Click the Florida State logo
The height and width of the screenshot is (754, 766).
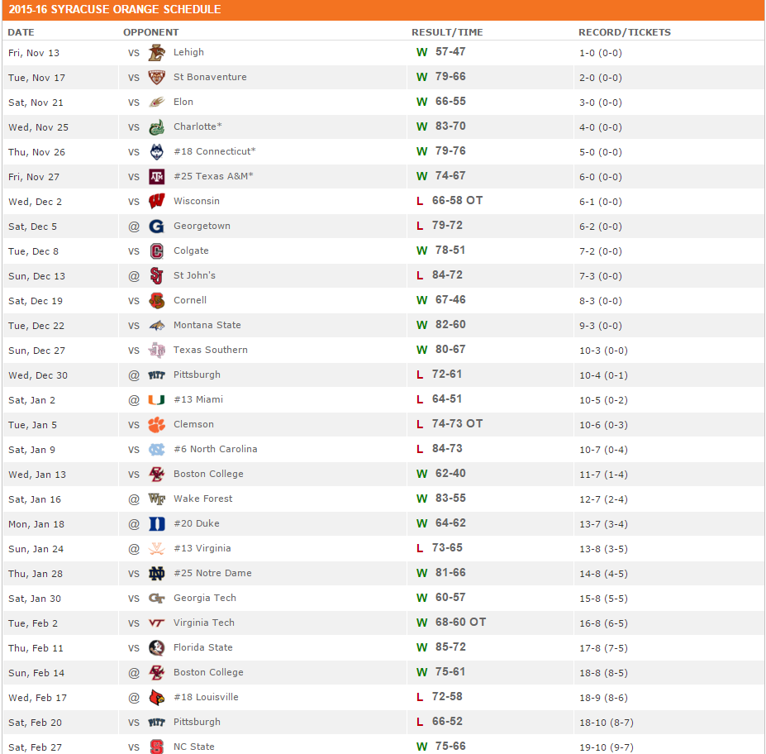click(156, 648)
